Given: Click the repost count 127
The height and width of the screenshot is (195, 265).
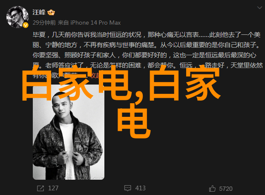Looking at the screenshot, I should click(53, 188).
